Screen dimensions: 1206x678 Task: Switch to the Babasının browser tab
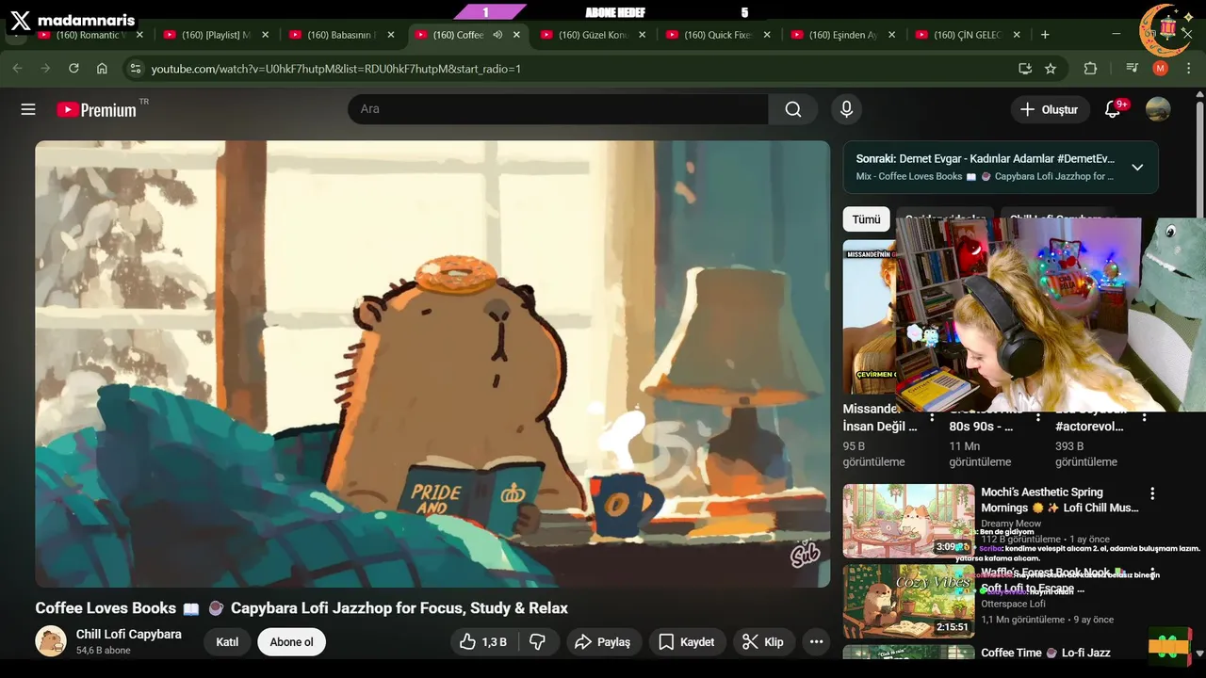pyautogui.click(x=341, y=35)
